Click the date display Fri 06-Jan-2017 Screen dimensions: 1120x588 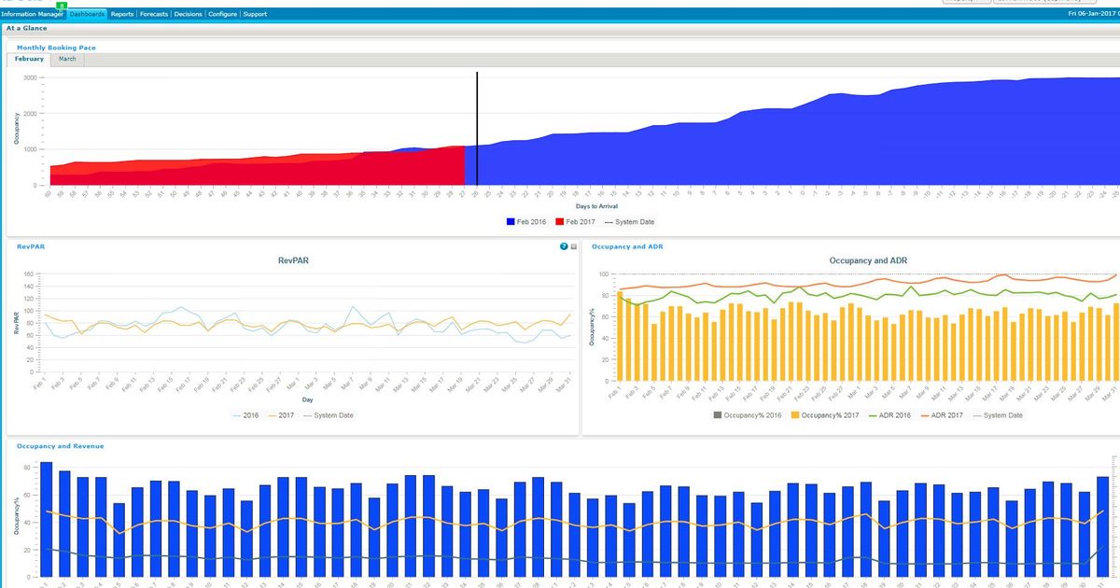[1091, 14]
